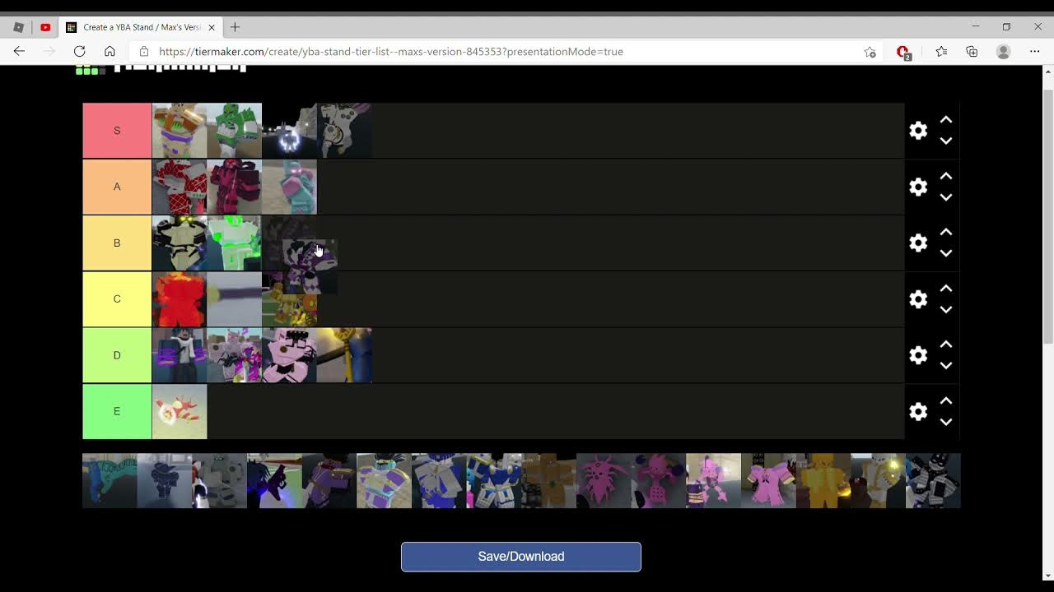Image resolution: width=1054 pixels, height=592 pixels.
Task: Click the Save/Download button
Action: tap(521, 557)
